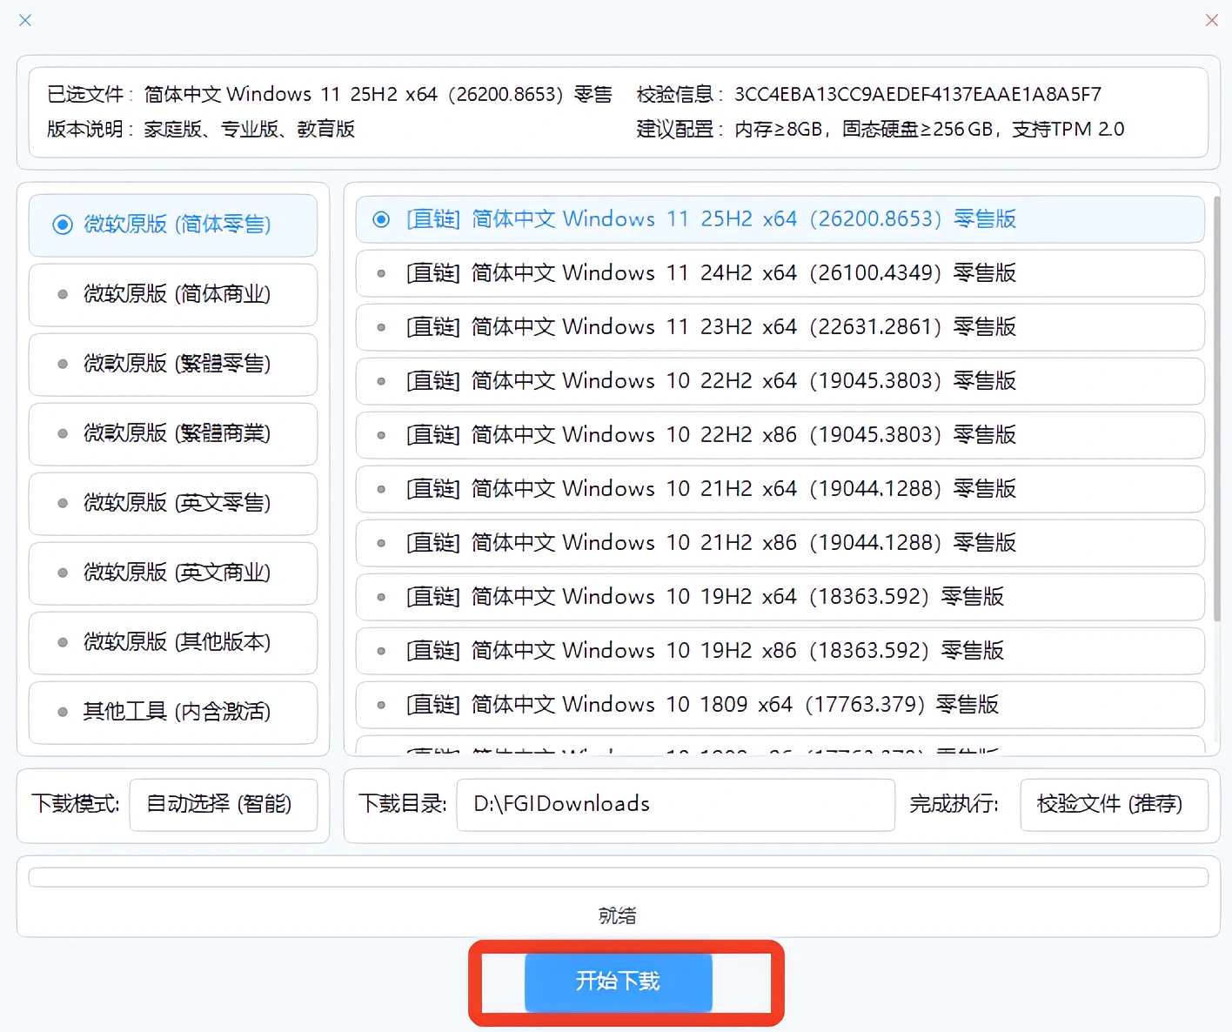Choose Windows 10 22H2 x86 (19045.3803) 零售版

(x=780, y=435)
